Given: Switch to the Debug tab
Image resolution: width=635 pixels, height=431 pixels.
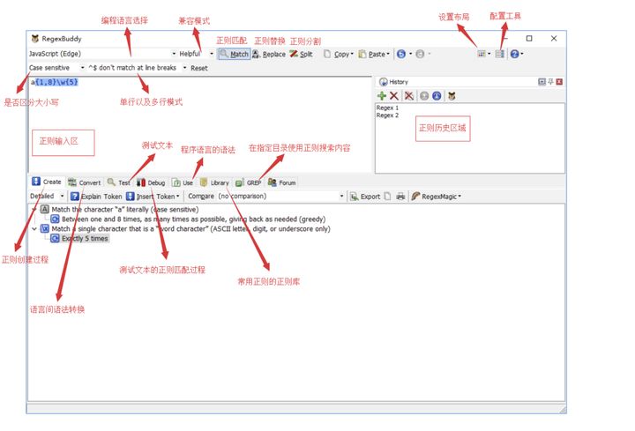Looking at the screenshot, I should [151, 182].
